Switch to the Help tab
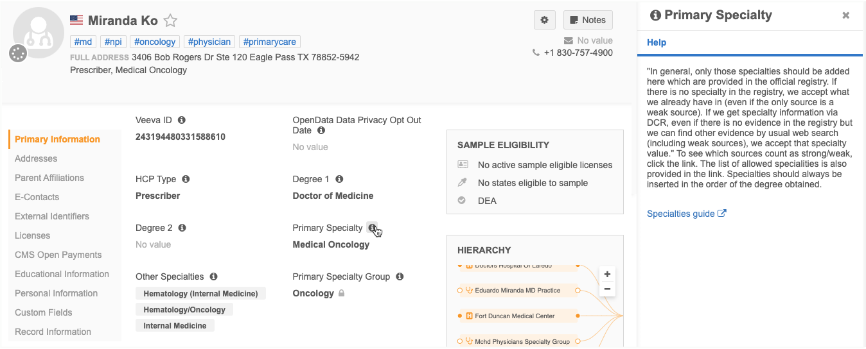 pos(657,42)
